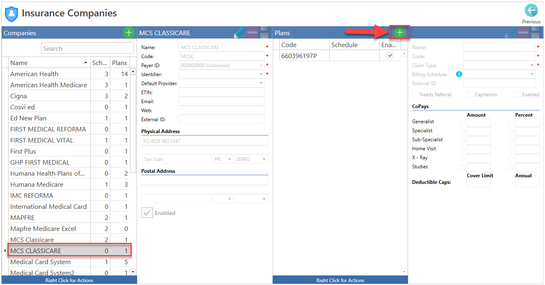Delete company using minus icon in MCS CLASSICARE header
This screenshot has width=545, height=285.
point(252,32)
